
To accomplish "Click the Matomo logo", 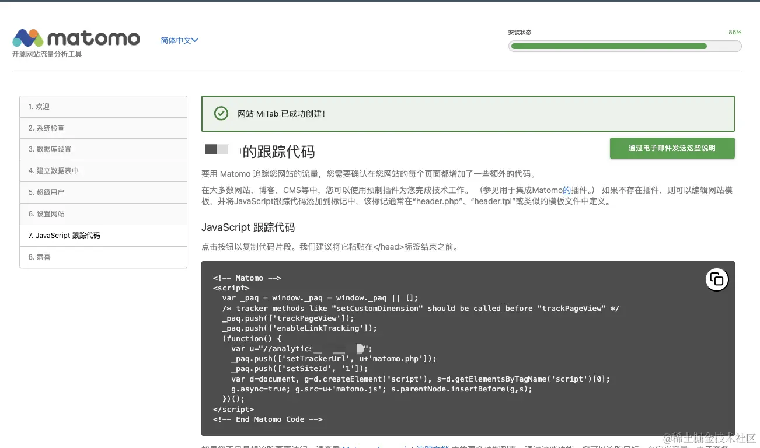I will 76,38.
